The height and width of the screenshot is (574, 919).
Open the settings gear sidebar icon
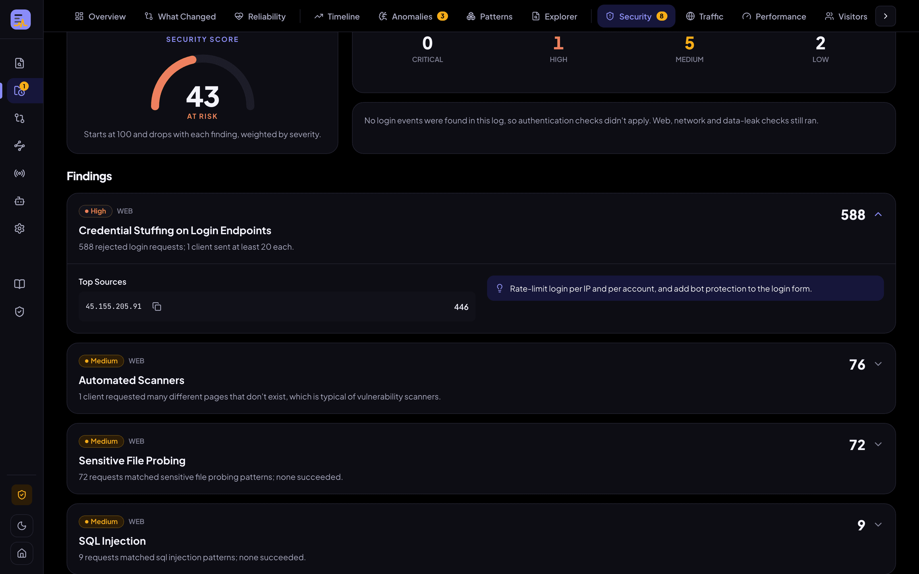19,228
